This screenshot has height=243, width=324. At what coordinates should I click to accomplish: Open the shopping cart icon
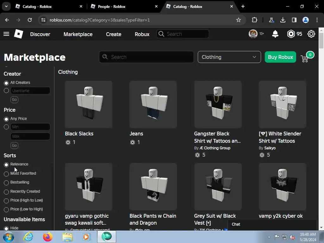point(305,59)
